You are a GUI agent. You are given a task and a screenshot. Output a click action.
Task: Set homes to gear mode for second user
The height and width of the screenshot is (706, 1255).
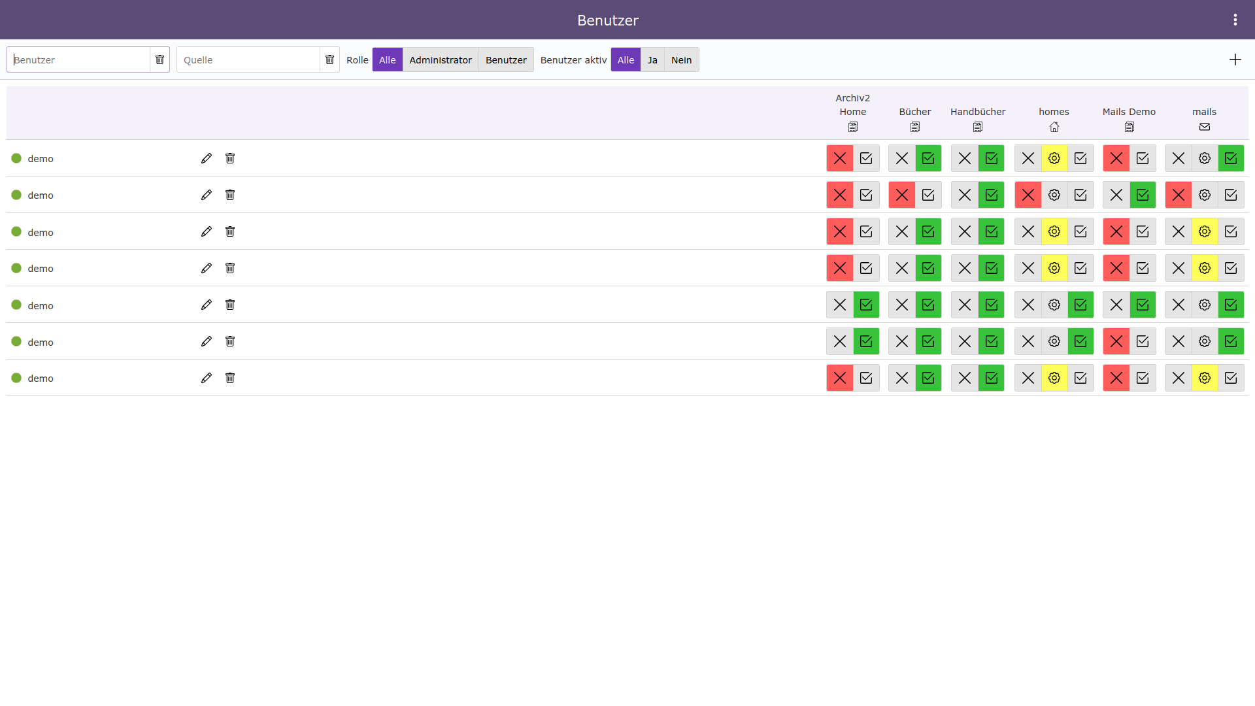pyautogui.click(x=1054, y=195)
